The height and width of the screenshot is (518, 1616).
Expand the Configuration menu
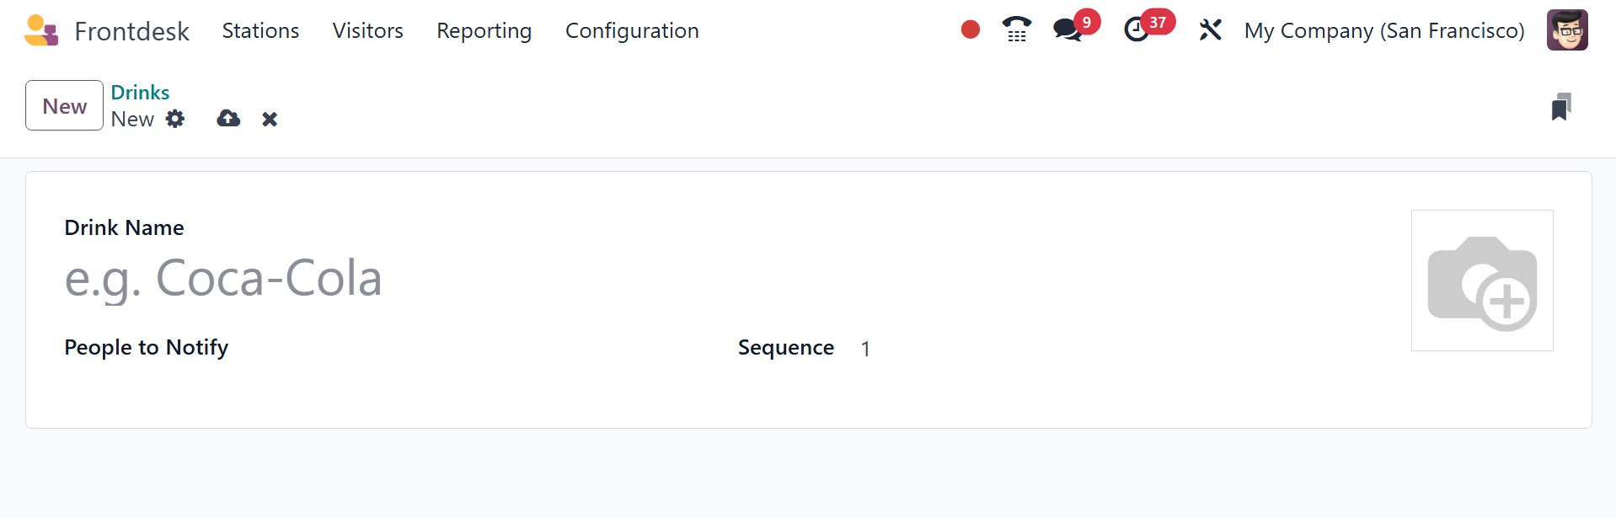(x=632, y=30)
